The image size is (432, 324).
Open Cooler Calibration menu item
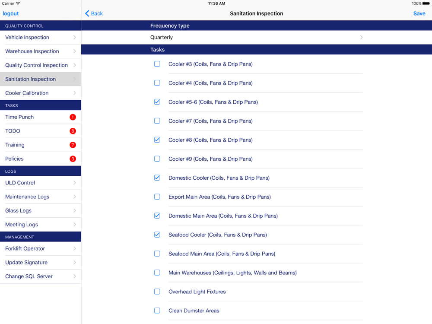[x=41, y=93]
